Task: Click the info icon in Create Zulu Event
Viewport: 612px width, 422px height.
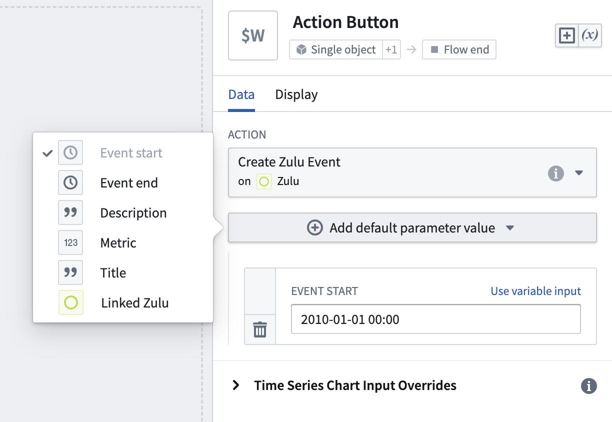Action: tap(556, 173)
